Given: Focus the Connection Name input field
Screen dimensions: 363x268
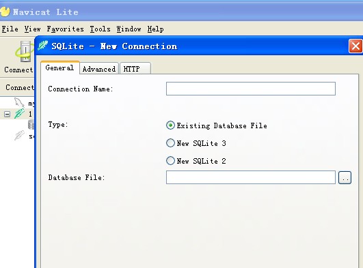Looking at the screenshot, I should (x=251, y=89).
